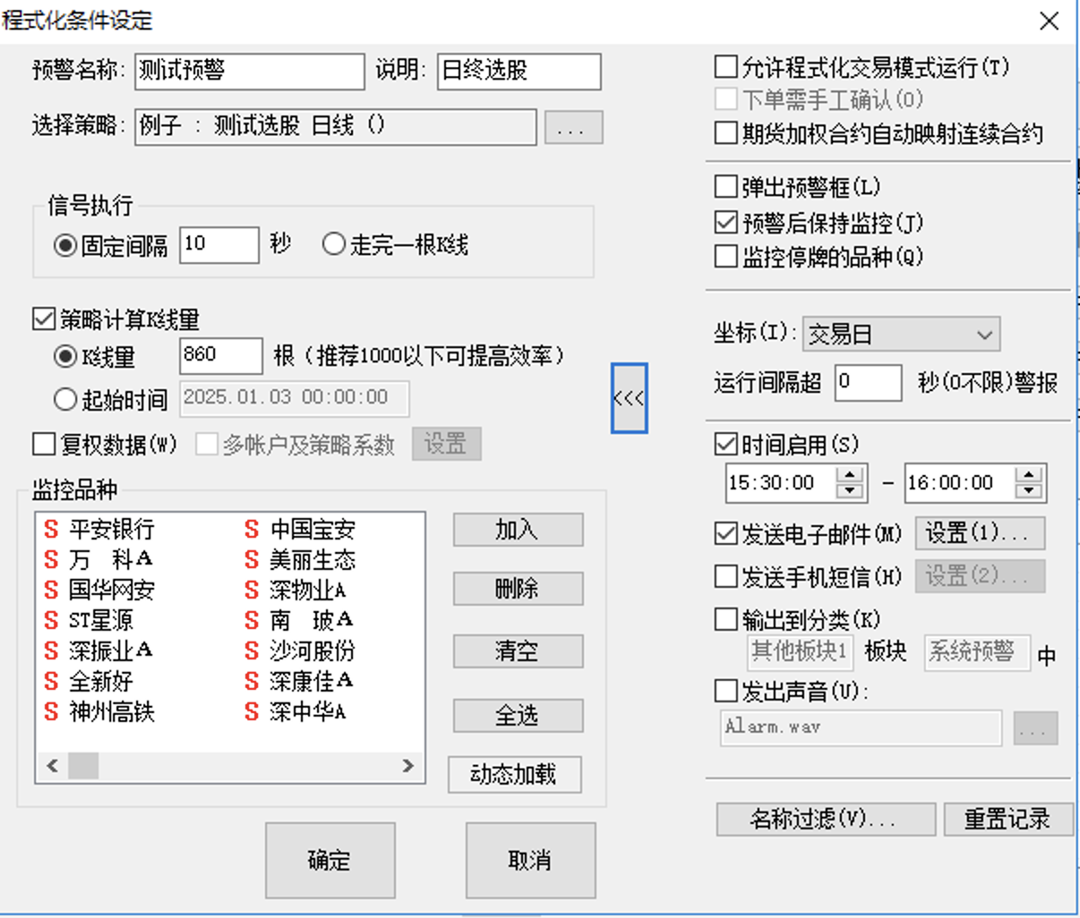The image size is (1080, 918).
Task: Select 沙河股份 list entry
Action: click(313, 650)
